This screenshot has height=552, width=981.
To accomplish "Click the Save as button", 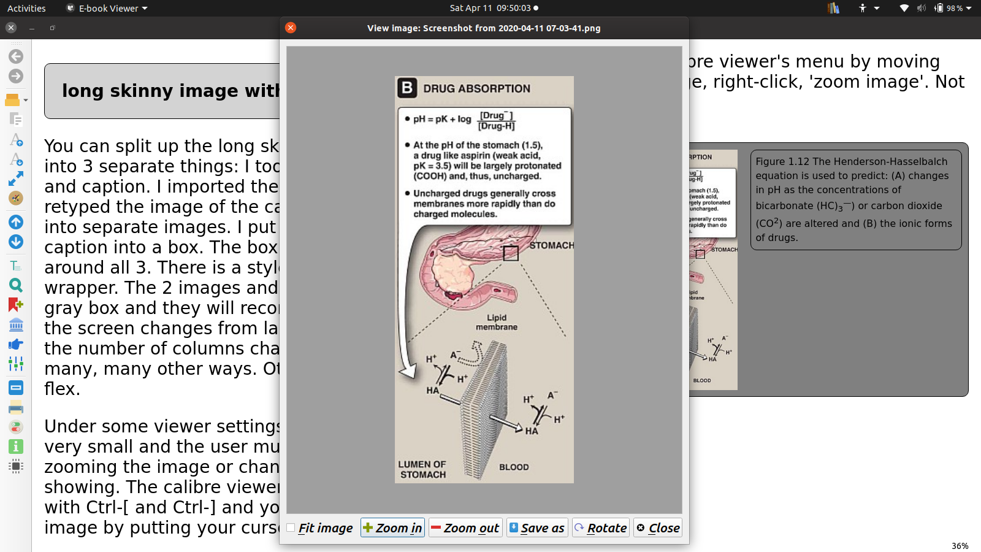I will coord(537,528).
